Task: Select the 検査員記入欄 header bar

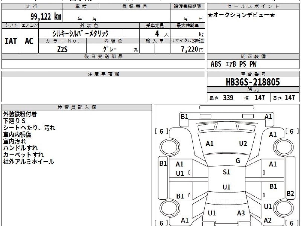Action: (77, 107)
